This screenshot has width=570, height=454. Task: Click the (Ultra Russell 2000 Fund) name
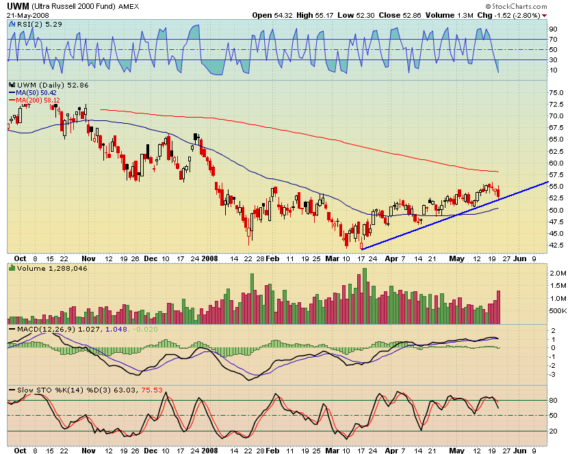click(73, 7)
